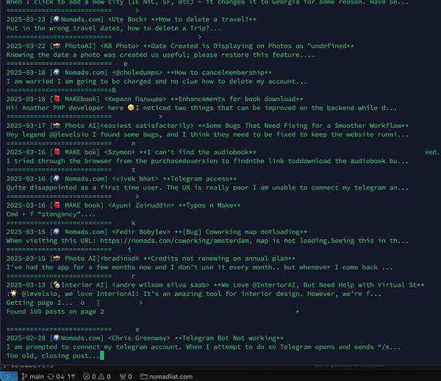Synchronize changes 0 down 1 up
441x381 pixels.
(x=61, y=377)
